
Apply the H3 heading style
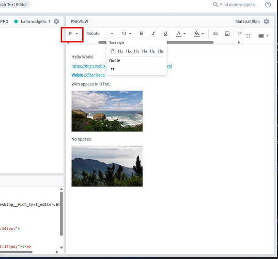point(136,51)
